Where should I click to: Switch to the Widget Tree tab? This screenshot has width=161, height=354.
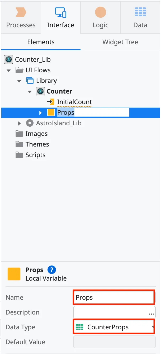[x=120, y=42]
